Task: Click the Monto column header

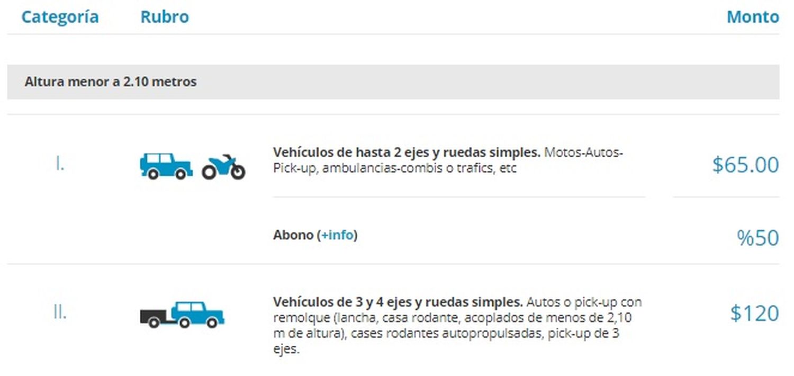Action: 753,16
